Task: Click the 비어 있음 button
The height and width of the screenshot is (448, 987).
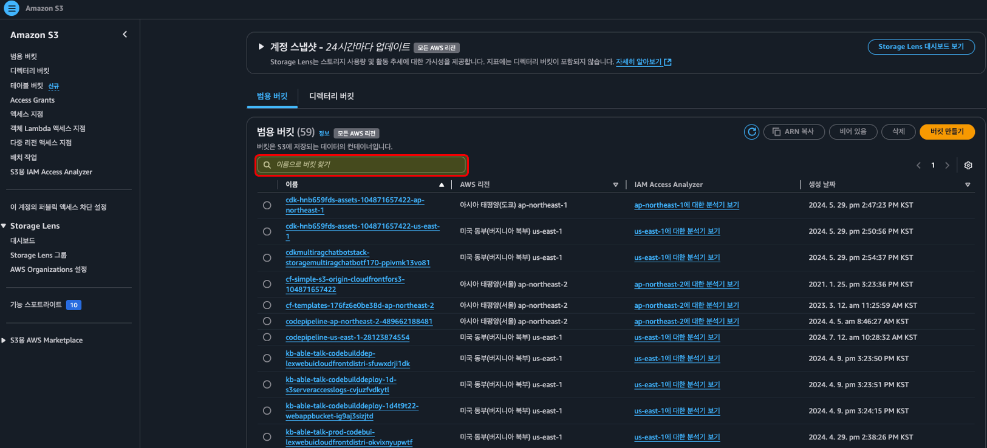Action: (x=853, y=132)
